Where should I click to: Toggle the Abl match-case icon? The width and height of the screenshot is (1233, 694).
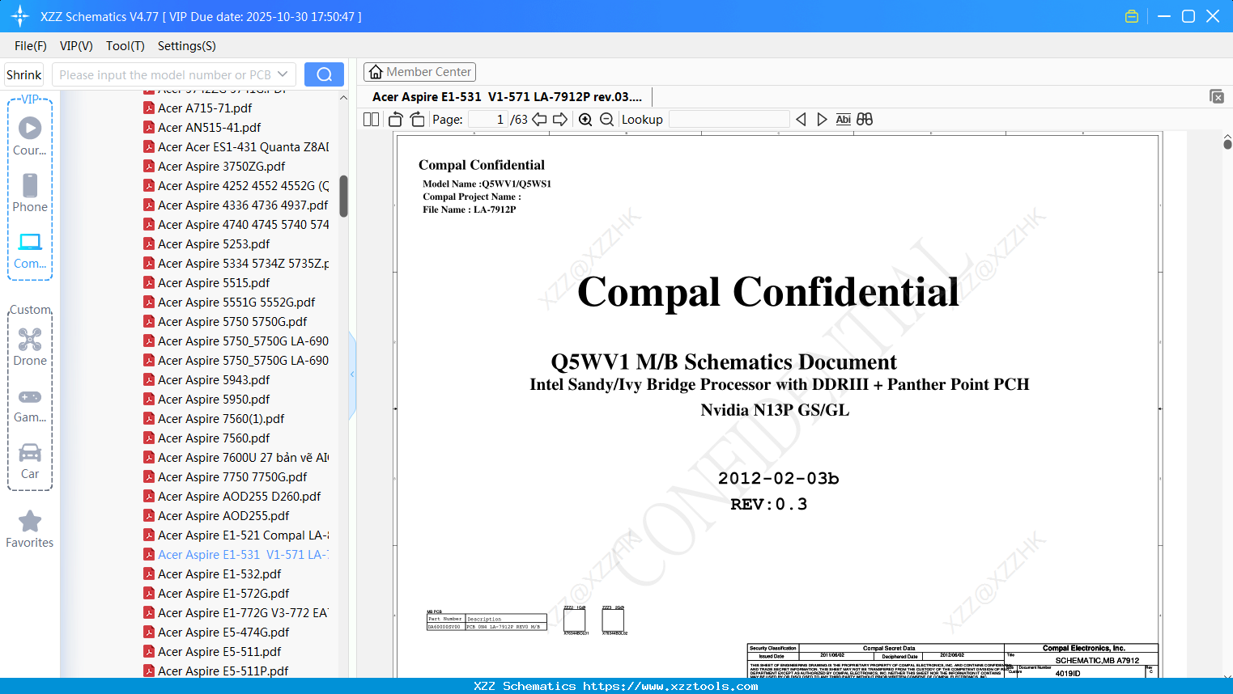tap(844, 119)
